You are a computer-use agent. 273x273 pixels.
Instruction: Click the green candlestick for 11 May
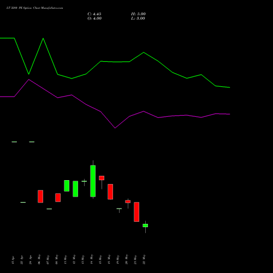pos(67,186)
